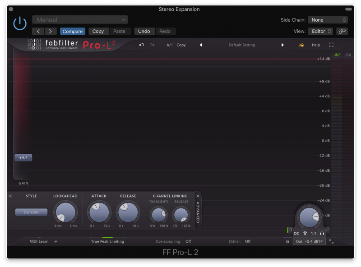The image size is (361, 267).
Task: Click the output level lock icon
Action: point(301,45)
